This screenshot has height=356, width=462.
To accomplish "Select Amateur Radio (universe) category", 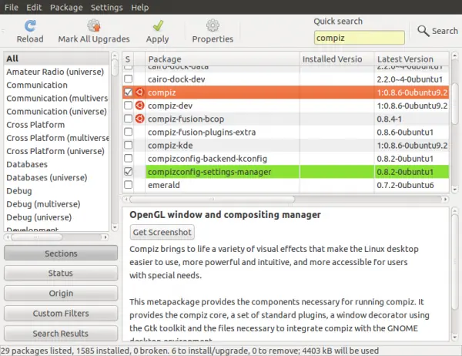I will 56,72.
